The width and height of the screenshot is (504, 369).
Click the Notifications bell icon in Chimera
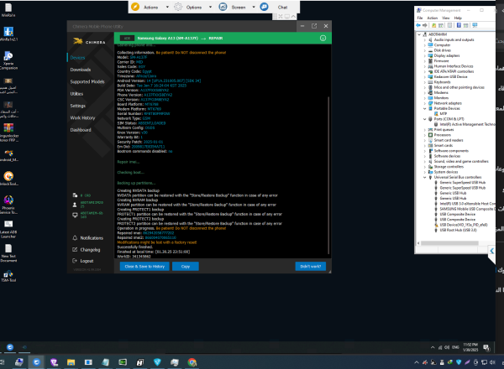point(75,238)
